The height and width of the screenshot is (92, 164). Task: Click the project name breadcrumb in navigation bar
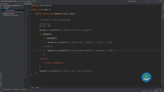(8, 1)
